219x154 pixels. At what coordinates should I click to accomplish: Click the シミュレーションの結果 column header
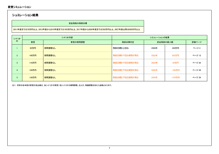(160, 37)
